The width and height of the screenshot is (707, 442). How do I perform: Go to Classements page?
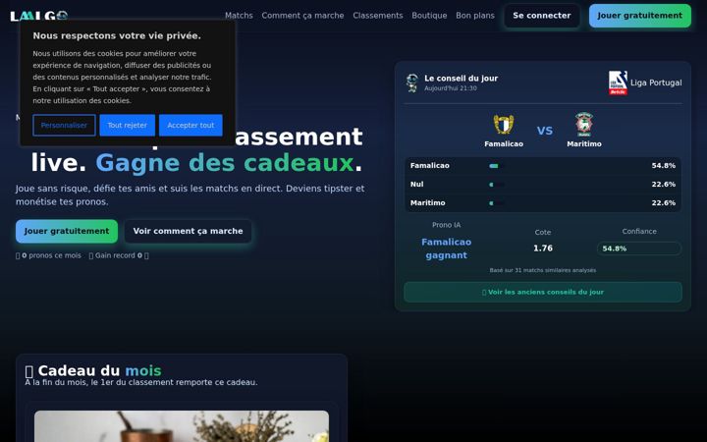tap(378, 16)
